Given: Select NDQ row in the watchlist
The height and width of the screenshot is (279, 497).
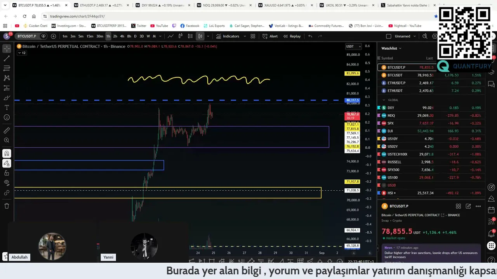Looking at the screenshot, I should pos(431,115).
